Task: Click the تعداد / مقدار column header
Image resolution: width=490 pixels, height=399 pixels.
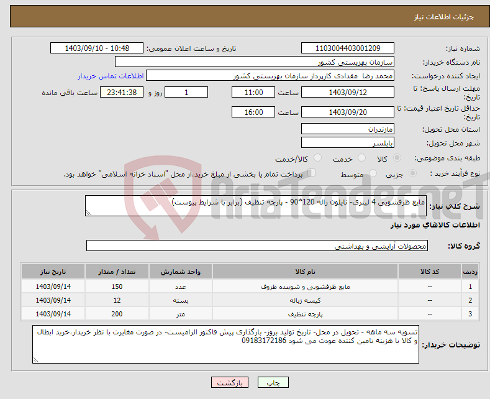Action: (x=117, y=272)
